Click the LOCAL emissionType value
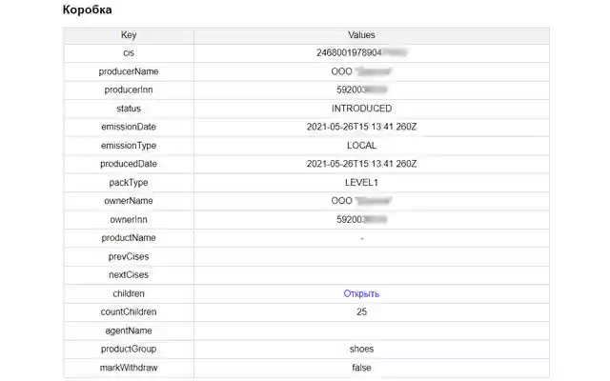This screenshot has height=381, width=610. (x=361, y=146)
